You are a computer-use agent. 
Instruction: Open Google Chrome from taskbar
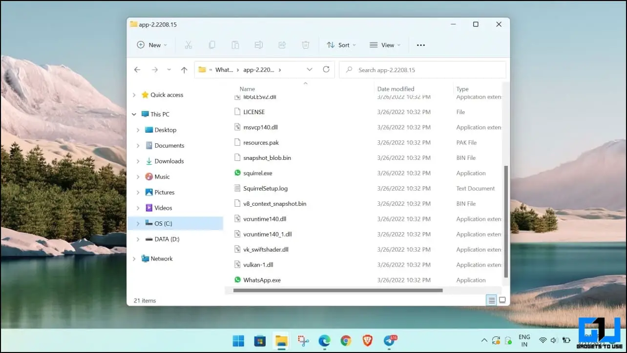[x=346, y=341]
